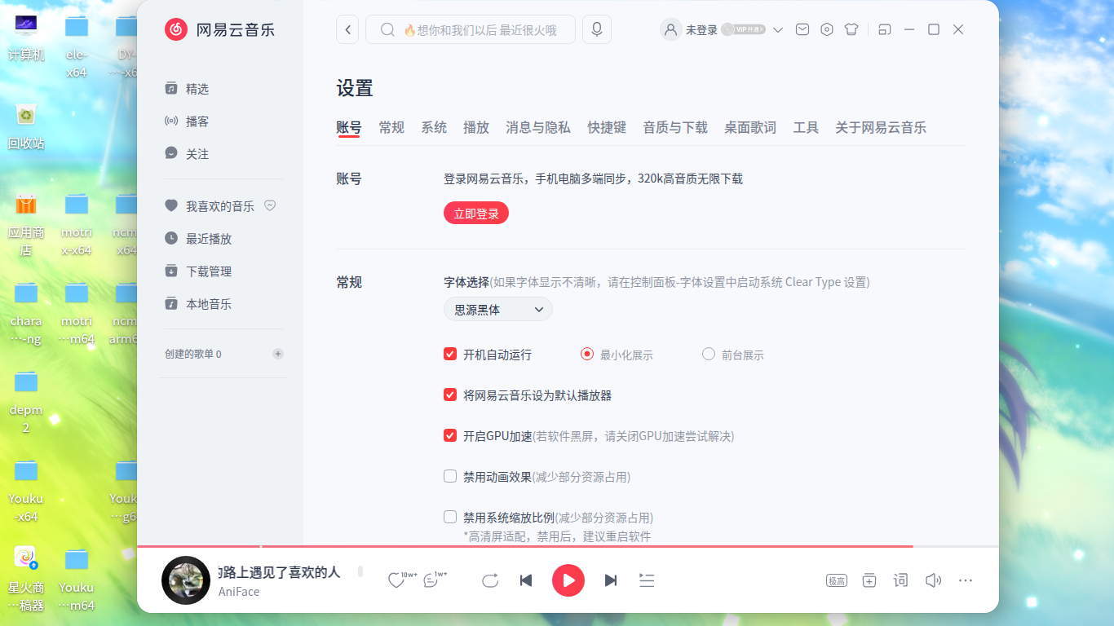The image size is (1114, 626).
Task: Open the 思源黑体 font dropdown
Action: coord(497,309)
